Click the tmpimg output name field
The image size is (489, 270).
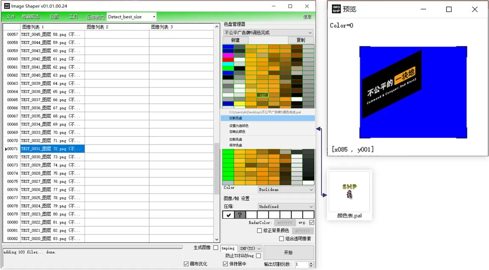pos(229,248)
